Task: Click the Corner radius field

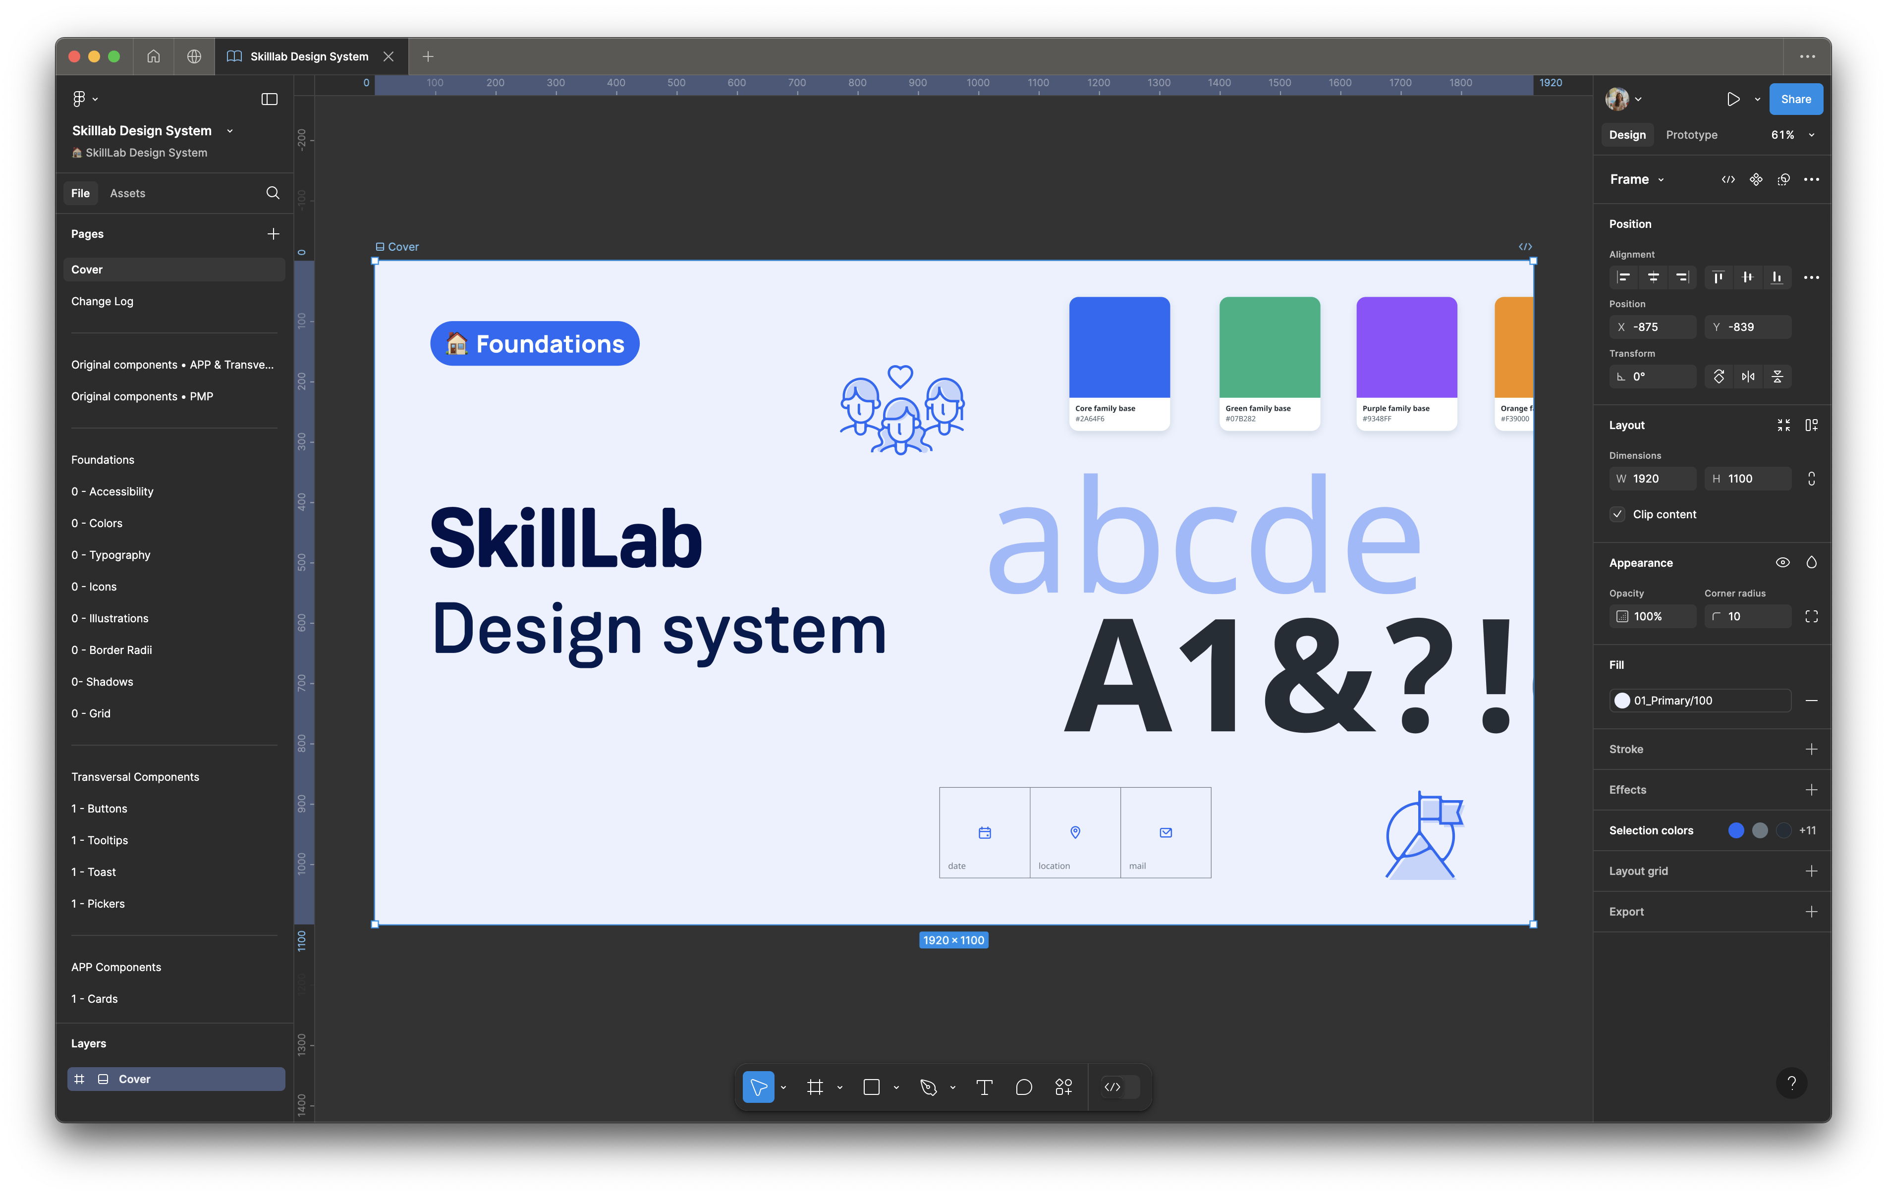Action: point(1748,616)
